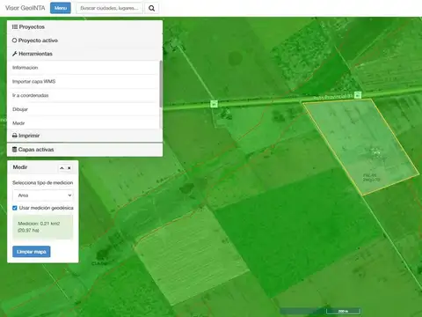The width and height of the screenshot is (422, 317).
Task: Open the blue Menu button
Action: [x=61, y=8]
